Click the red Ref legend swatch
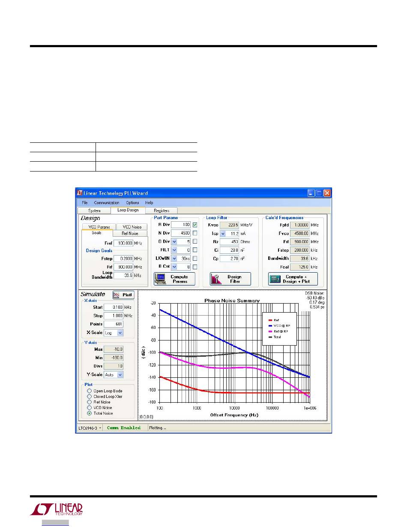Viewport: 407px width, 527px height. (270, 320)
